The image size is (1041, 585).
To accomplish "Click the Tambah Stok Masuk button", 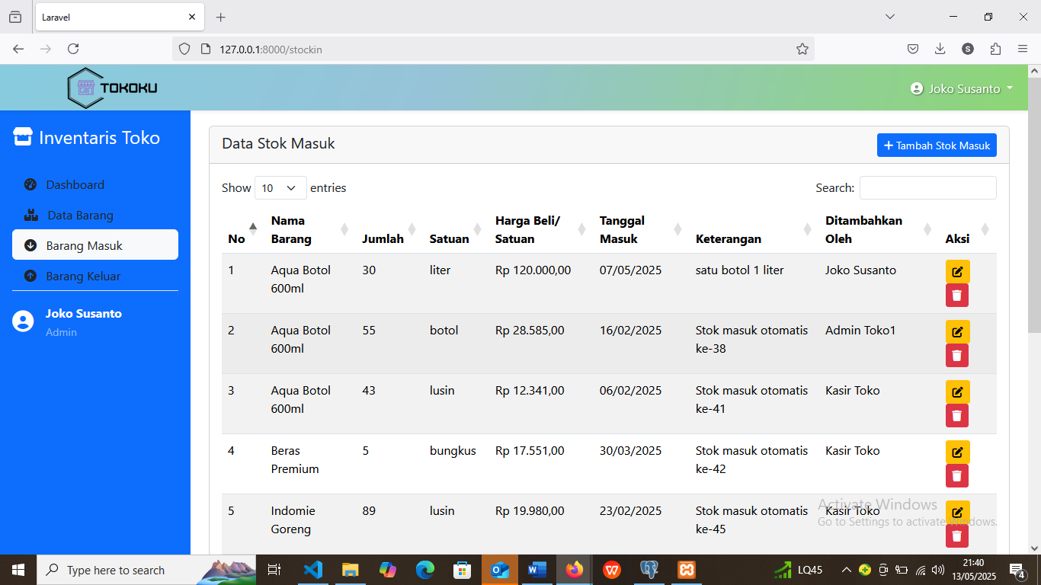I will point(937,145).
